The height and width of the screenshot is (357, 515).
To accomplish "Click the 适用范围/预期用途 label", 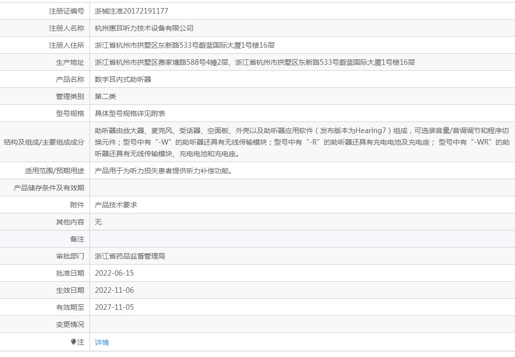I will tap(54, 171).
